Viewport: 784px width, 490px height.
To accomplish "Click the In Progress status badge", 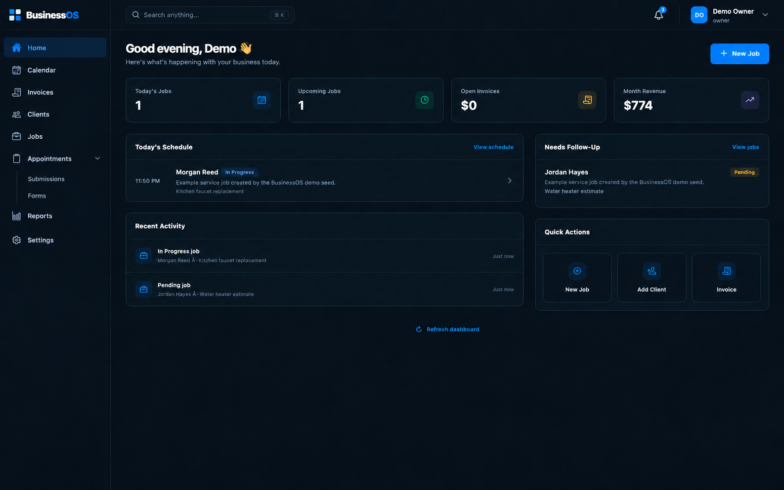I will pyautogui.click(x=239, y=172).
